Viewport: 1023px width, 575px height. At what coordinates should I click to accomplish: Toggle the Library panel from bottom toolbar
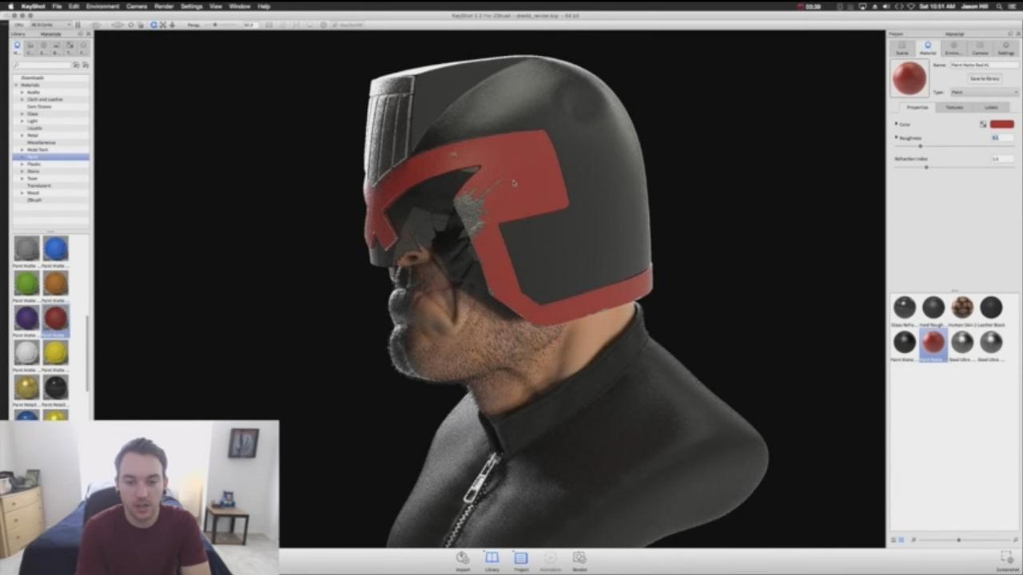click(x=492, y=560)
